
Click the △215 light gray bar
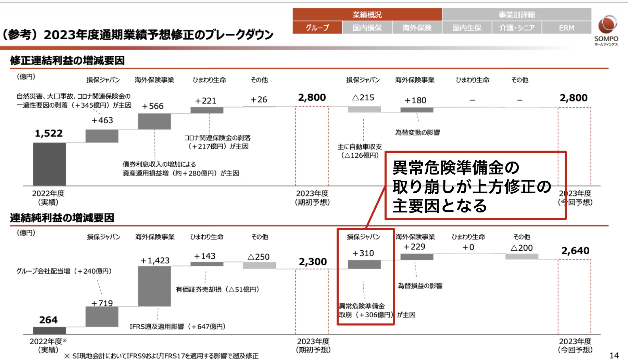coord(364,109)
